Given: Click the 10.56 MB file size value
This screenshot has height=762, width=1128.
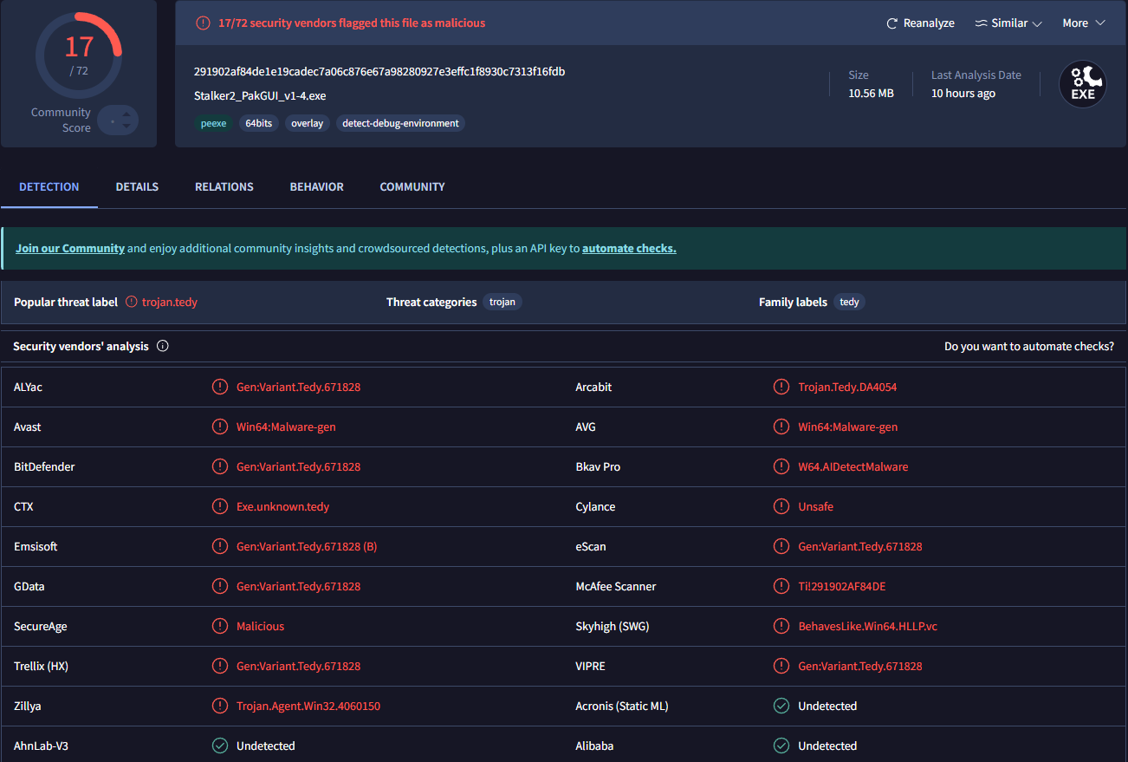Looking at the screenshot, I should click(871, 93).
